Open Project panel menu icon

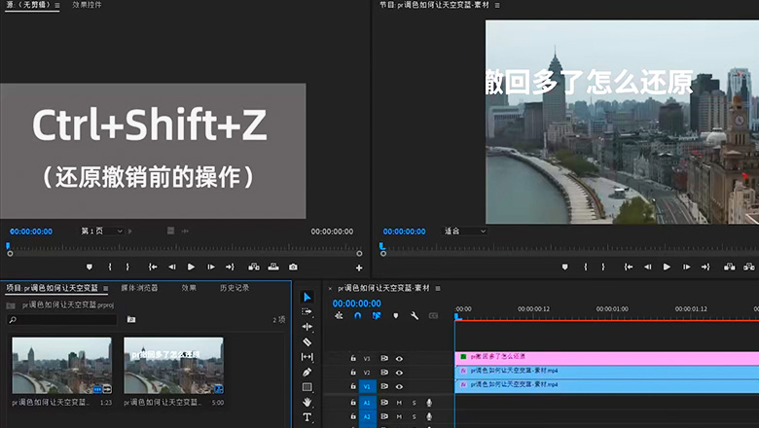tap(105, 288)
